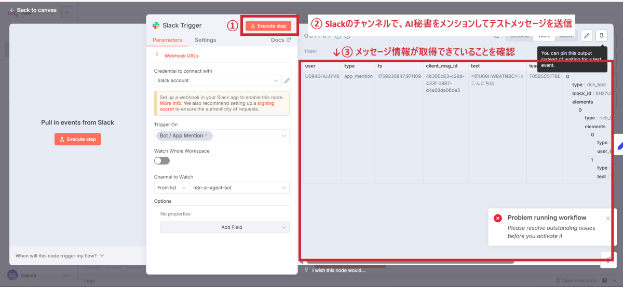Open the More info link
The width and height of the screenshot is (623, 287).
(170, 103)
